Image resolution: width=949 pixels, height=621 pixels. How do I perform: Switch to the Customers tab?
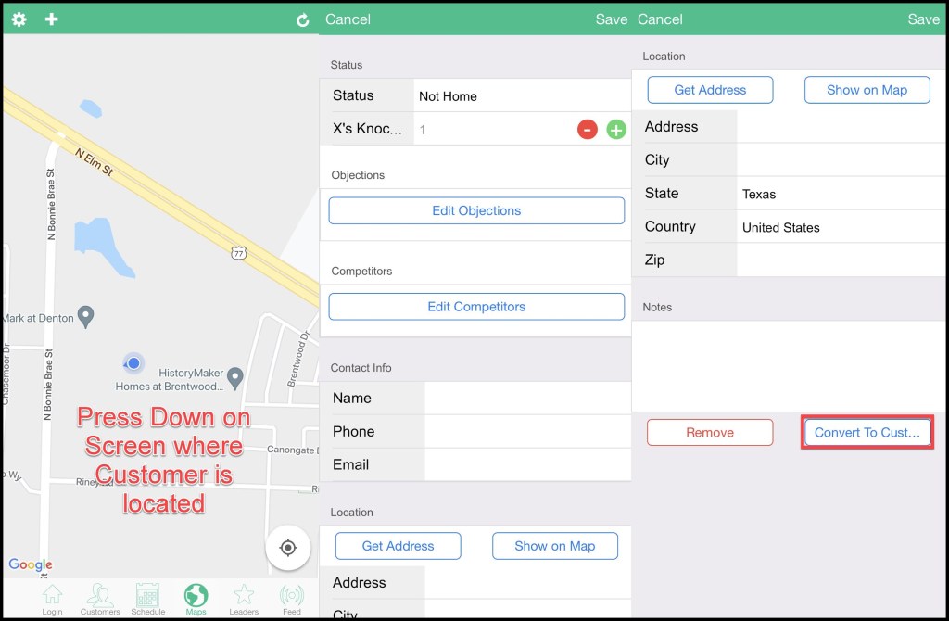[x=100, y=599]
